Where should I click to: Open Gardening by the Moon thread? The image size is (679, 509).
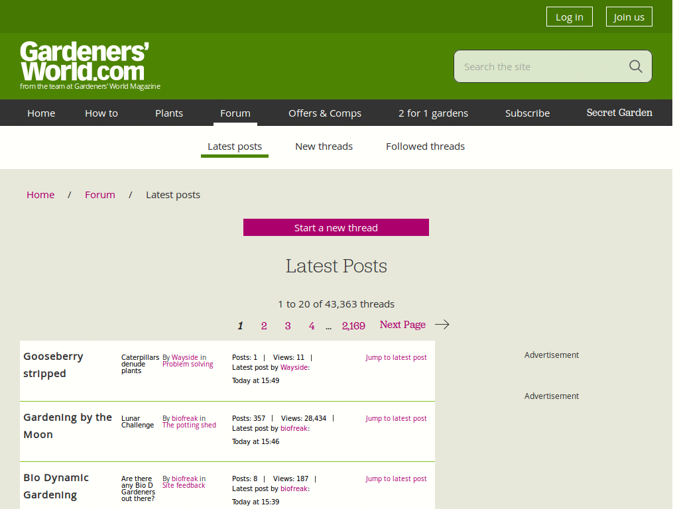pyautogui.click(x=68, y=425)
